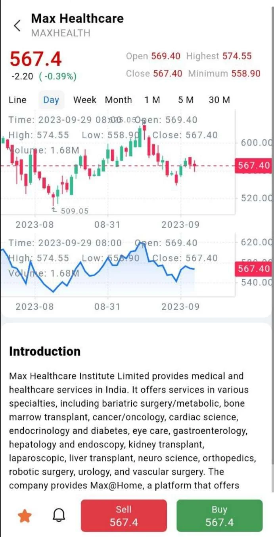Select the Week interval tab
Image resolution: width=274 pixels, height=537 pixels.
pos(85,100)
